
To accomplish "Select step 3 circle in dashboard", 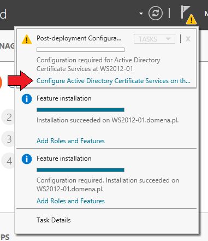I will pyautogui.click(x=8, y=139).
